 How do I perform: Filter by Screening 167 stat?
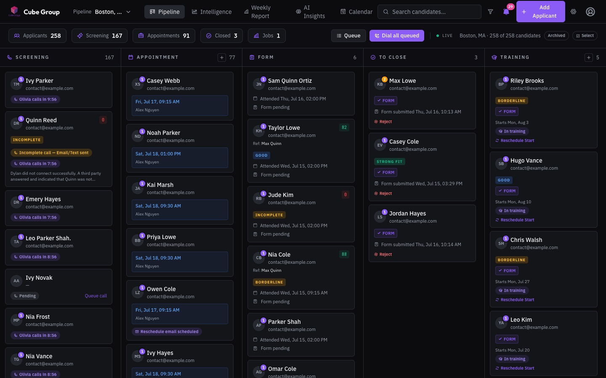(100, 36)
